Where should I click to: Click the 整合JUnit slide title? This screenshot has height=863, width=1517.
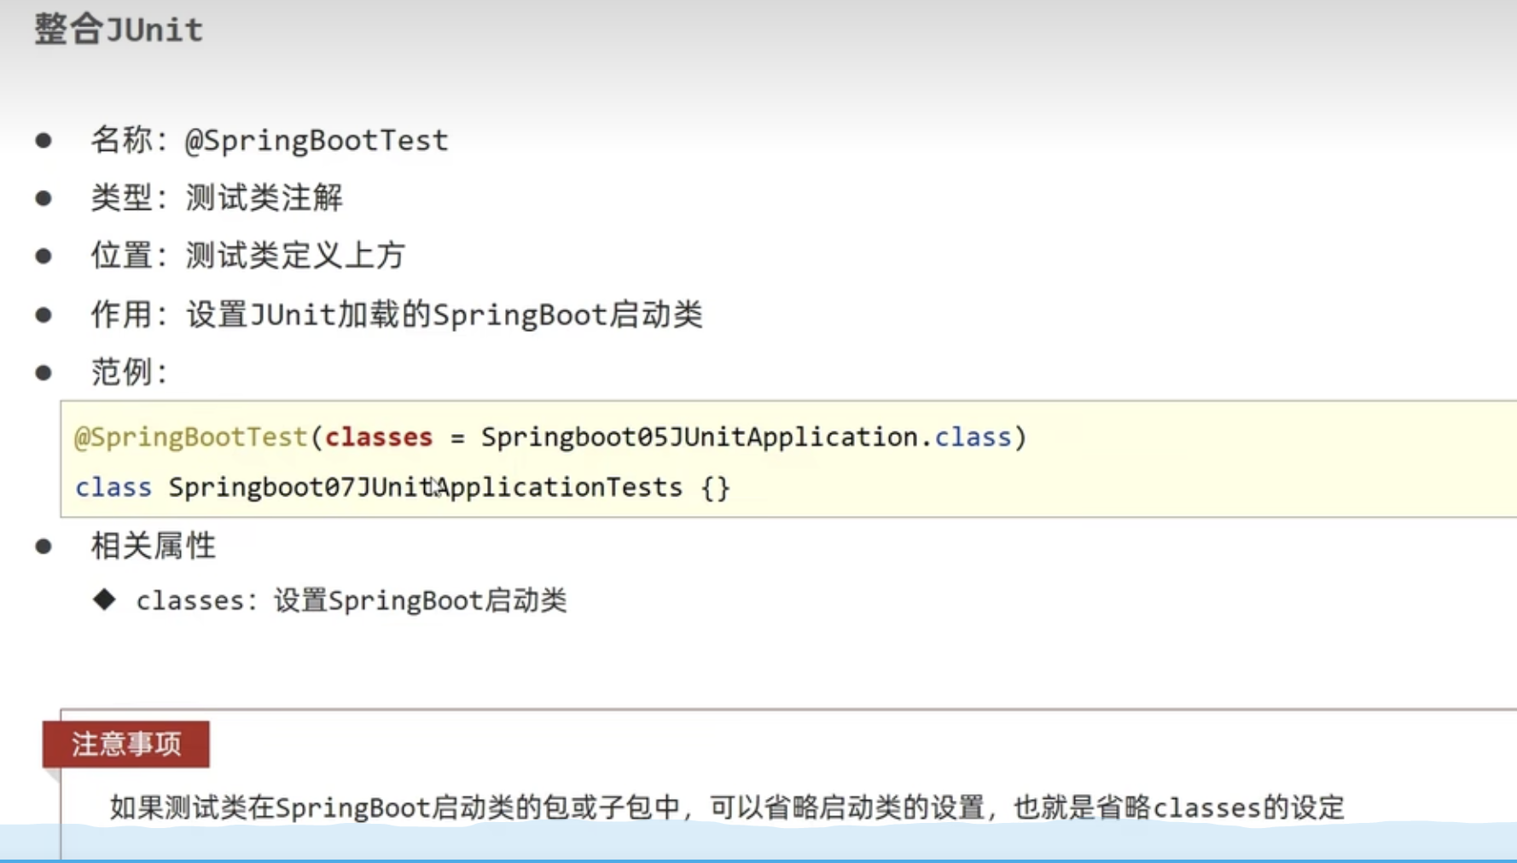(119, 31)
